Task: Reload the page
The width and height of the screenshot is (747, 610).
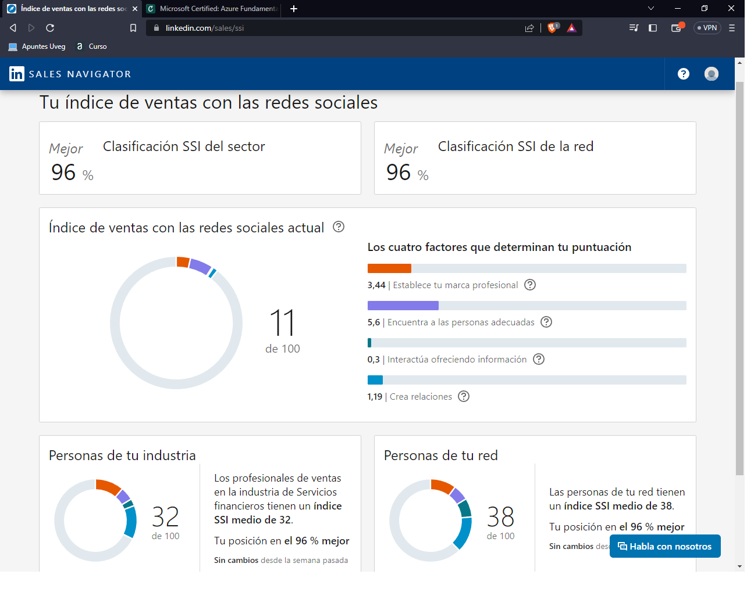Action: coord(50,28)
